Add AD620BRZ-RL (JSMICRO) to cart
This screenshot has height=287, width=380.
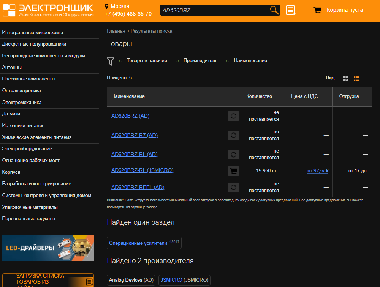pos(233,171)
